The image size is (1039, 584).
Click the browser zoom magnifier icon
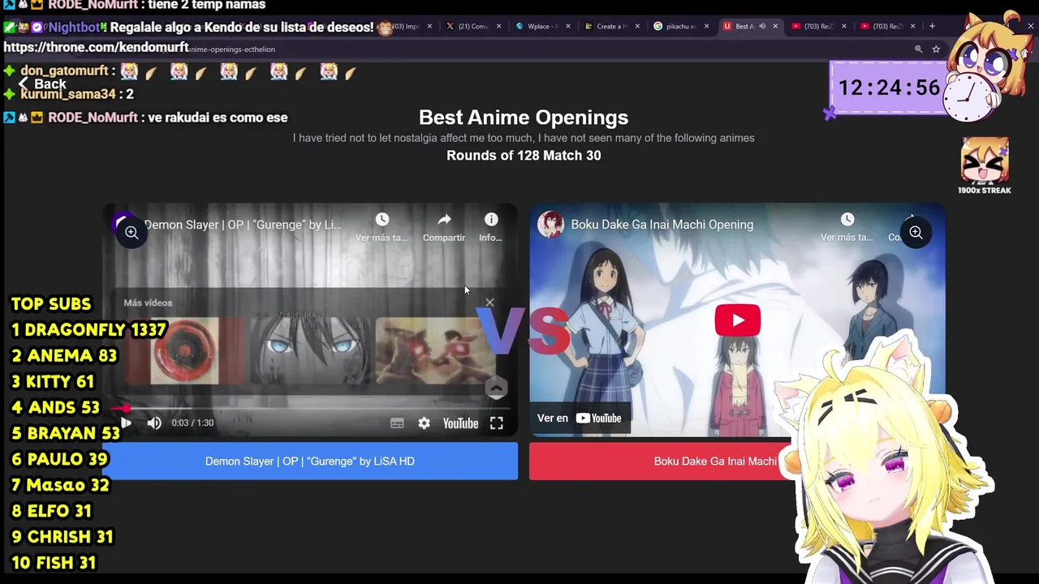click(918, 49)
